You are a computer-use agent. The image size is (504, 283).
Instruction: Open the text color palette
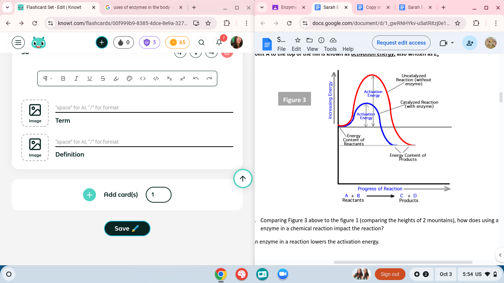130,78
